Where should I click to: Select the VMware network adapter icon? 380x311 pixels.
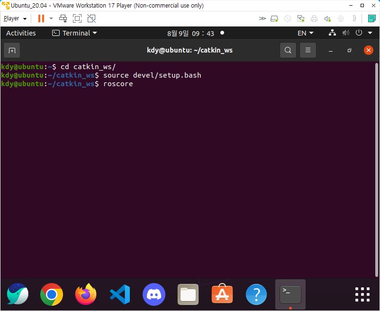301,18
